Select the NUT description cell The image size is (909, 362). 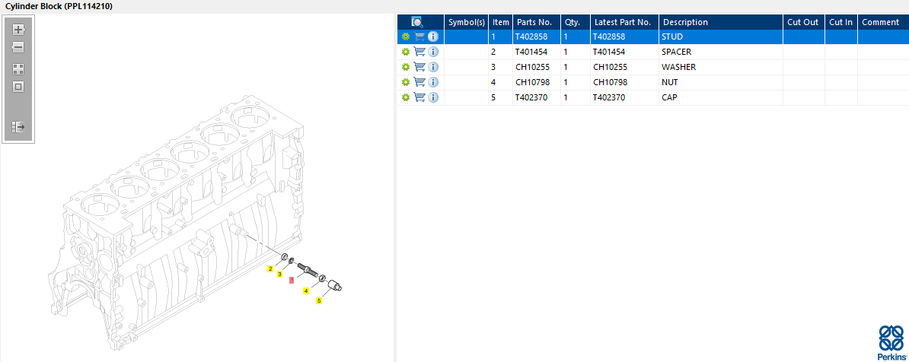click(721, 82)
